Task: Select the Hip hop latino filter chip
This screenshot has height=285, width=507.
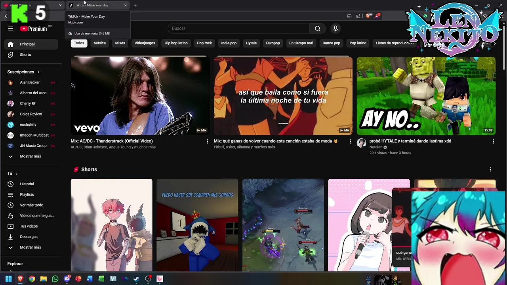Action: point(176,43)
